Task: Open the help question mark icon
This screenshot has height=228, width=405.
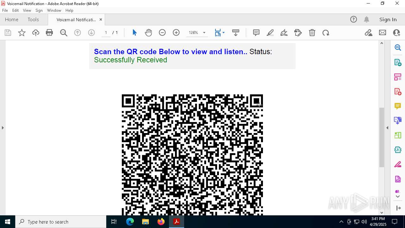Action: [x=353, y=19]
